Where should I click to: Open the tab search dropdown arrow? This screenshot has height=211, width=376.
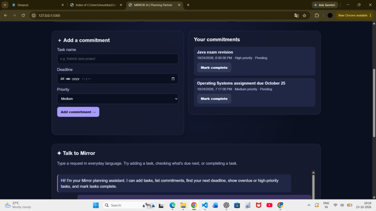[x=5, y=5]
